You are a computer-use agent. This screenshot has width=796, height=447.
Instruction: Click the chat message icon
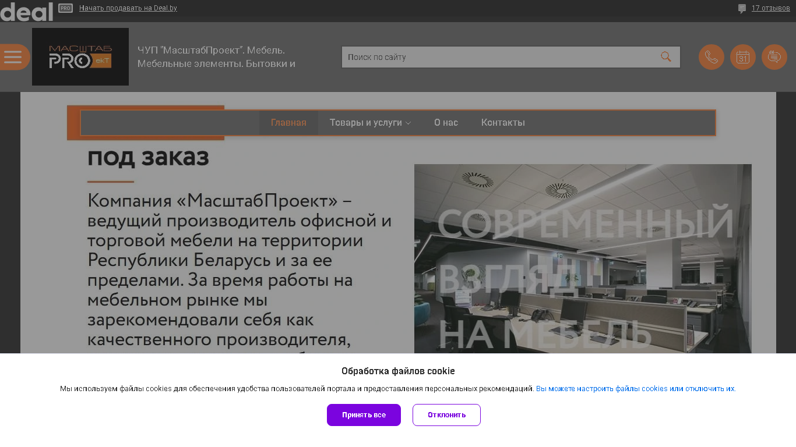click(x=774, y=57)
